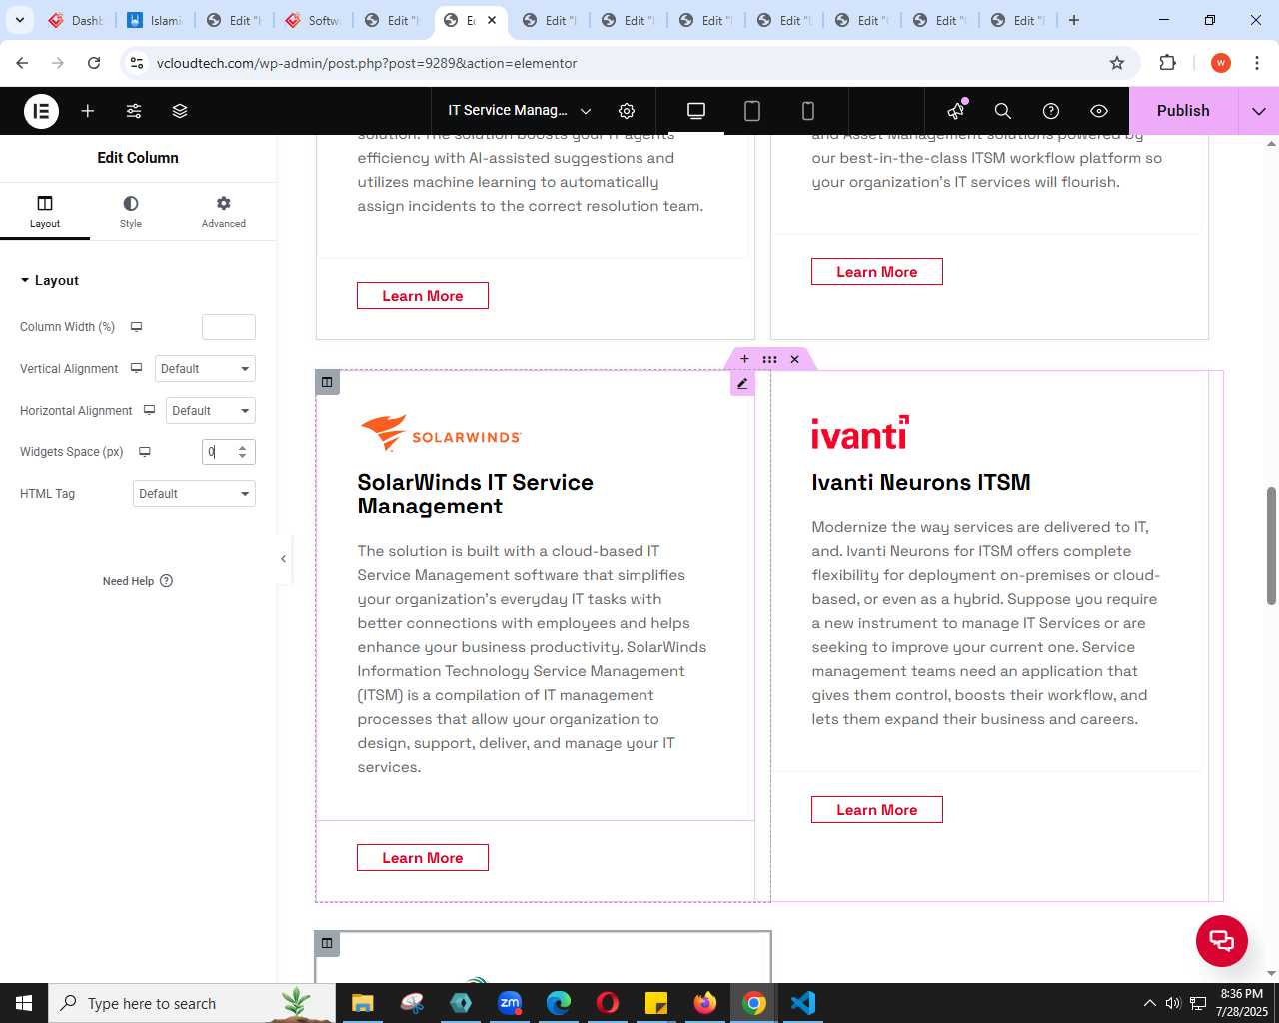
Task: Click the page vertical scrollbar thumb
Action: tap(1271, 545)
